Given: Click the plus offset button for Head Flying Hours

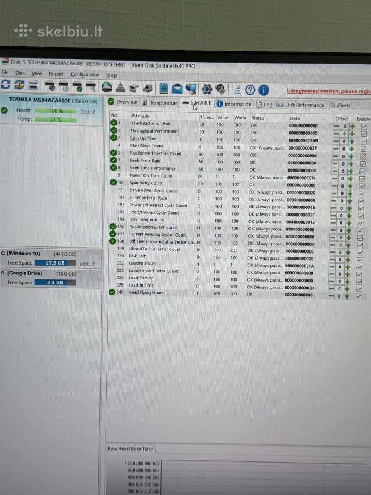Looking at the screenshot, I should (x=347, y=296).
